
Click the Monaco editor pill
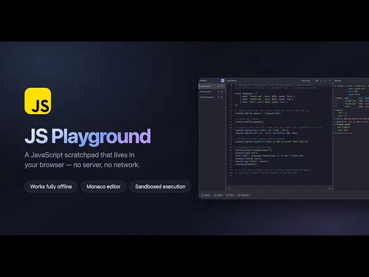pyautogui.click(x=104, y=186)
